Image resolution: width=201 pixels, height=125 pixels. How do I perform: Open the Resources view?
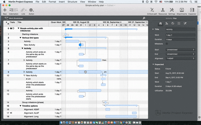pyautogui.click(x=163, y=10)
